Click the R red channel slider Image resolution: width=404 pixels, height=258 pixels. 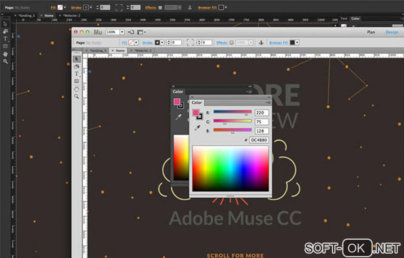point(232,112)
